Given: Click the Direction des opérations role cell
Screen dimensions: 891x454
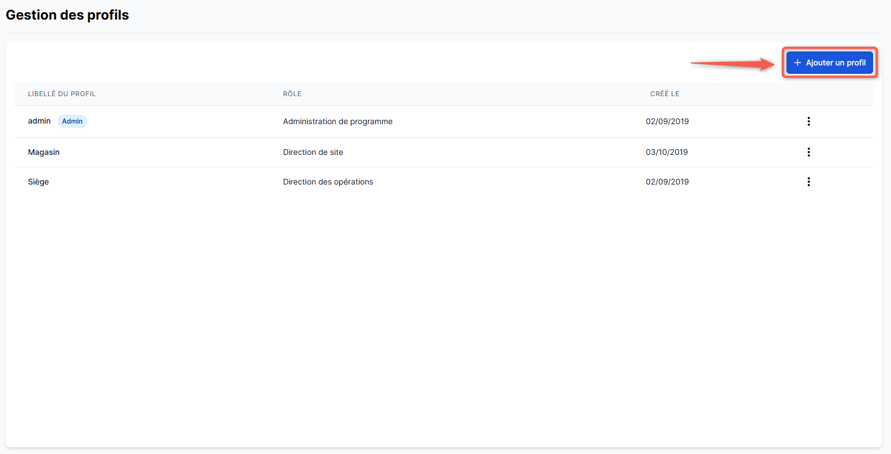Looking at the screenshot, I should point(328,182).
